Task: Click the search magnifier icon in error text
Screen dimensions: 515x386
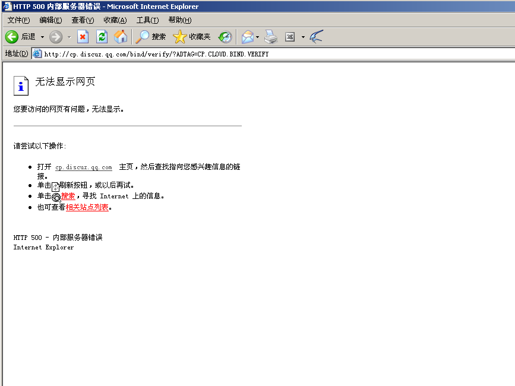Action: tap(56, 197)
